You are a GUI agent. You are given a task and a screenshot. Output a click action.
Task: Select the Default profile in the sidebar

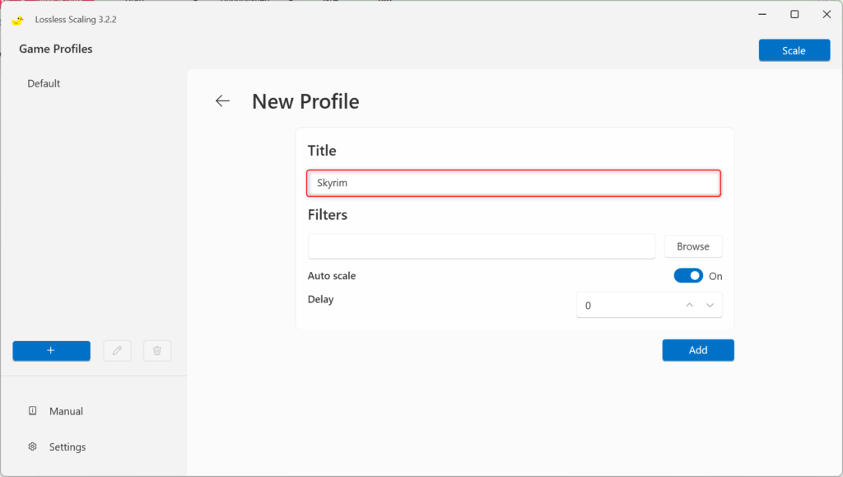coord(44,83)
